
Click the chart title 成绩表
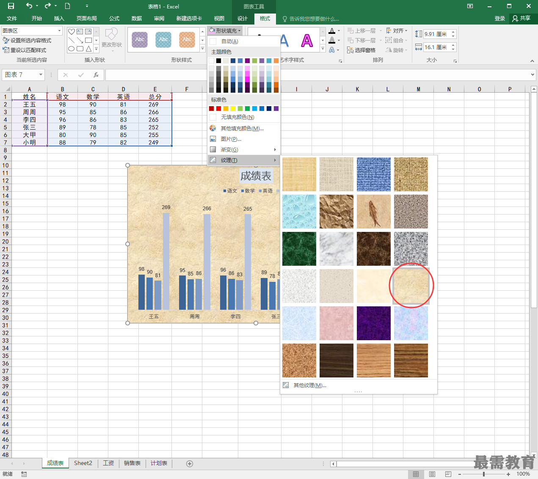point(256,176)
